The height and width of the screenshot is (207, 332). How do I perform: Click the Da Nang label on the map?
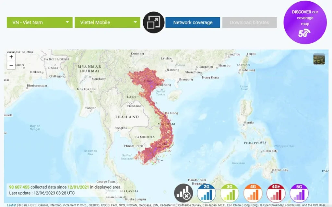(172, 113)
